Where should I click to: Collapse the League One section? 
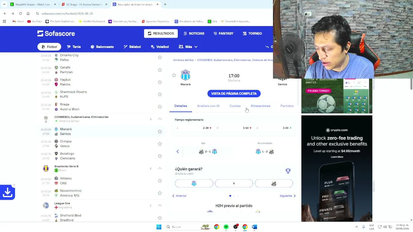click(160, 205)
